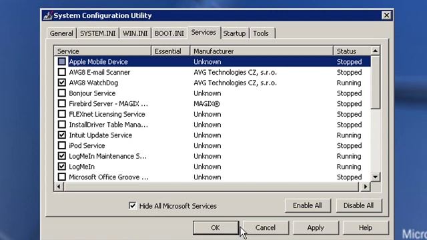Select the iPod Service name
The width and height of the screenshot is (427, 240).
pyautogui.click(x=87, y=145)
